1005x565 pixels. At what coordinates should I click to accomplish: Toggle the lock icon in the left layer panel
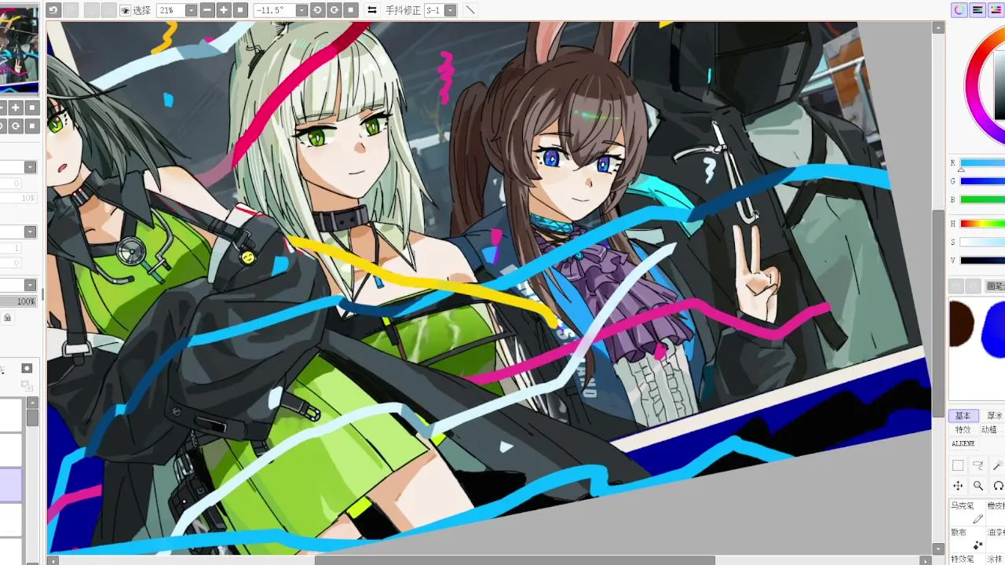click(x=7, y=317)
